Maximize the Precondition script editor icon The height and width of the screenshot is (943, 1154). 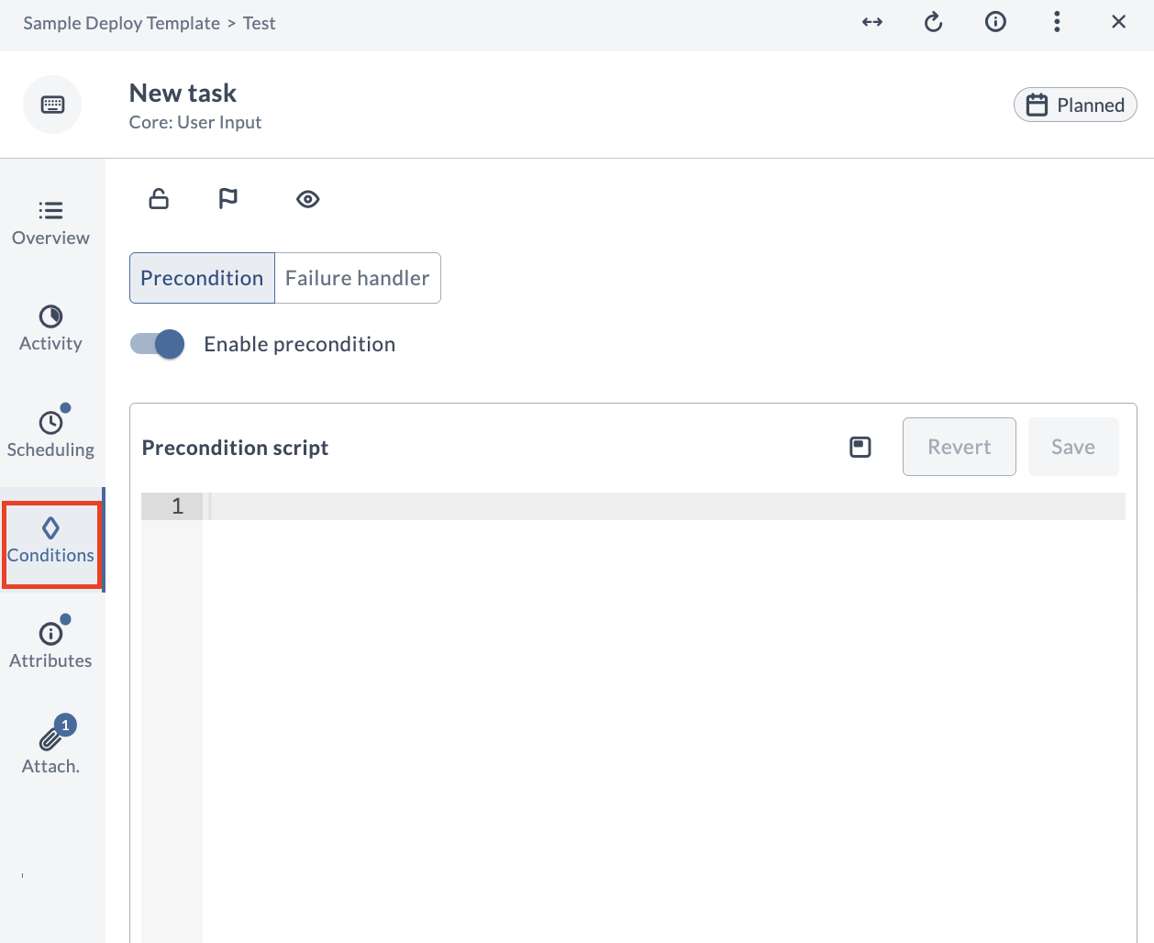point(860,447)
